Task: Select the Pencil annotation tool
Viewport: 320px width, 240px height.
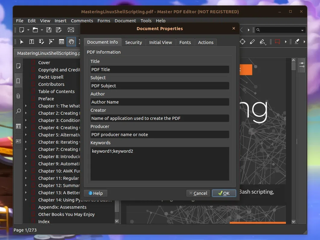Action: coord(252,42)
